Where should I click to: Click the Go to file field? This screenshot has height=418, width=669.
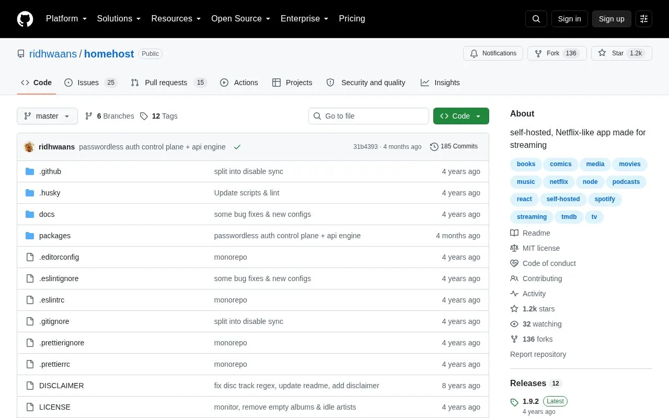pos(368,116)
